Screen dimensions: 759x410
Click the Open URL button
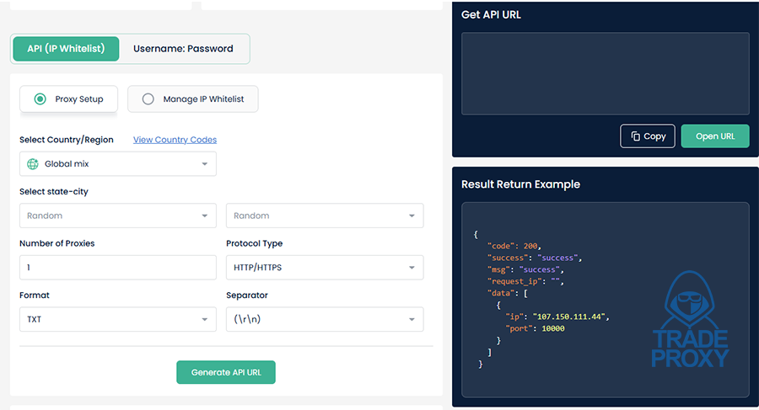tap(714, 136)
